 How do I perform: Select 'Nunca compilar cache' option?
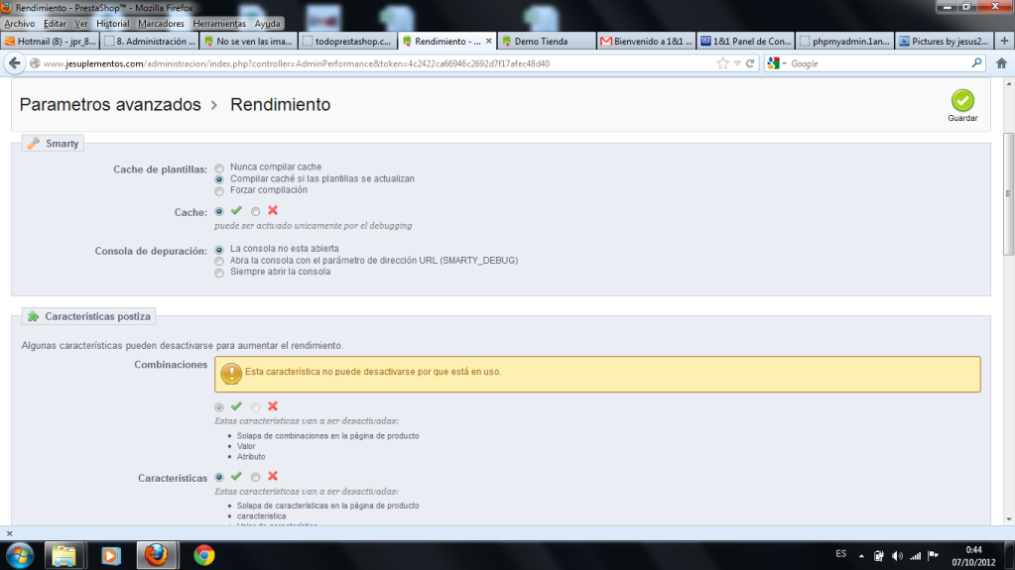[219, 168]
